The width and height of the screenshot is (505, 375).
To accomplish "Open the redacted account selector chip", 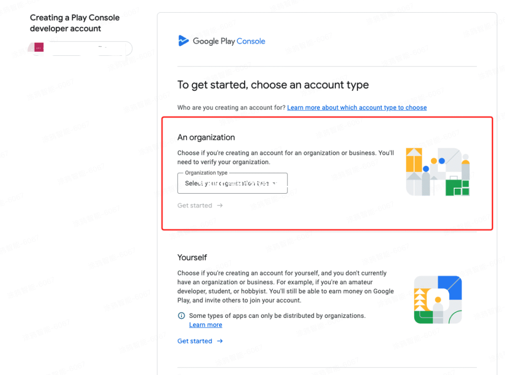I will click(x=81, y=48).
